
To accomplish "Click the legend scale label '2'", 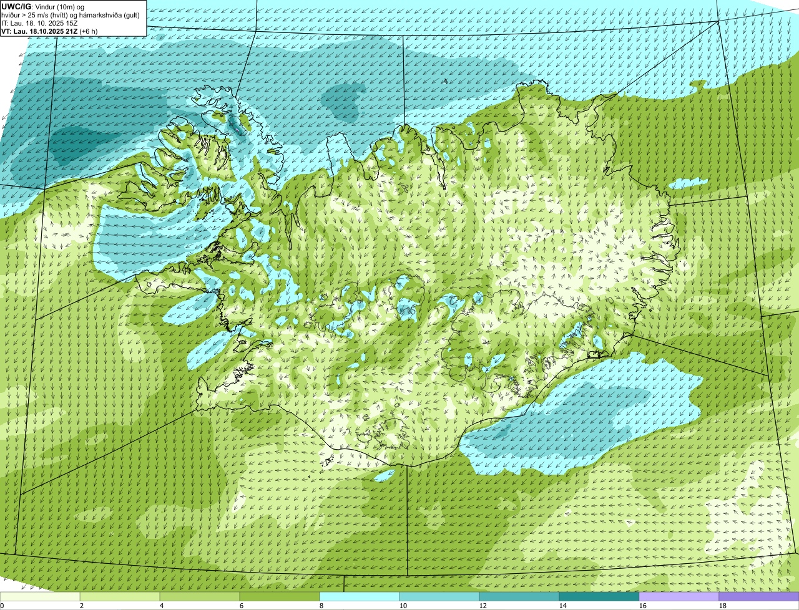I will pyautogui.click(x=82, y=606).
